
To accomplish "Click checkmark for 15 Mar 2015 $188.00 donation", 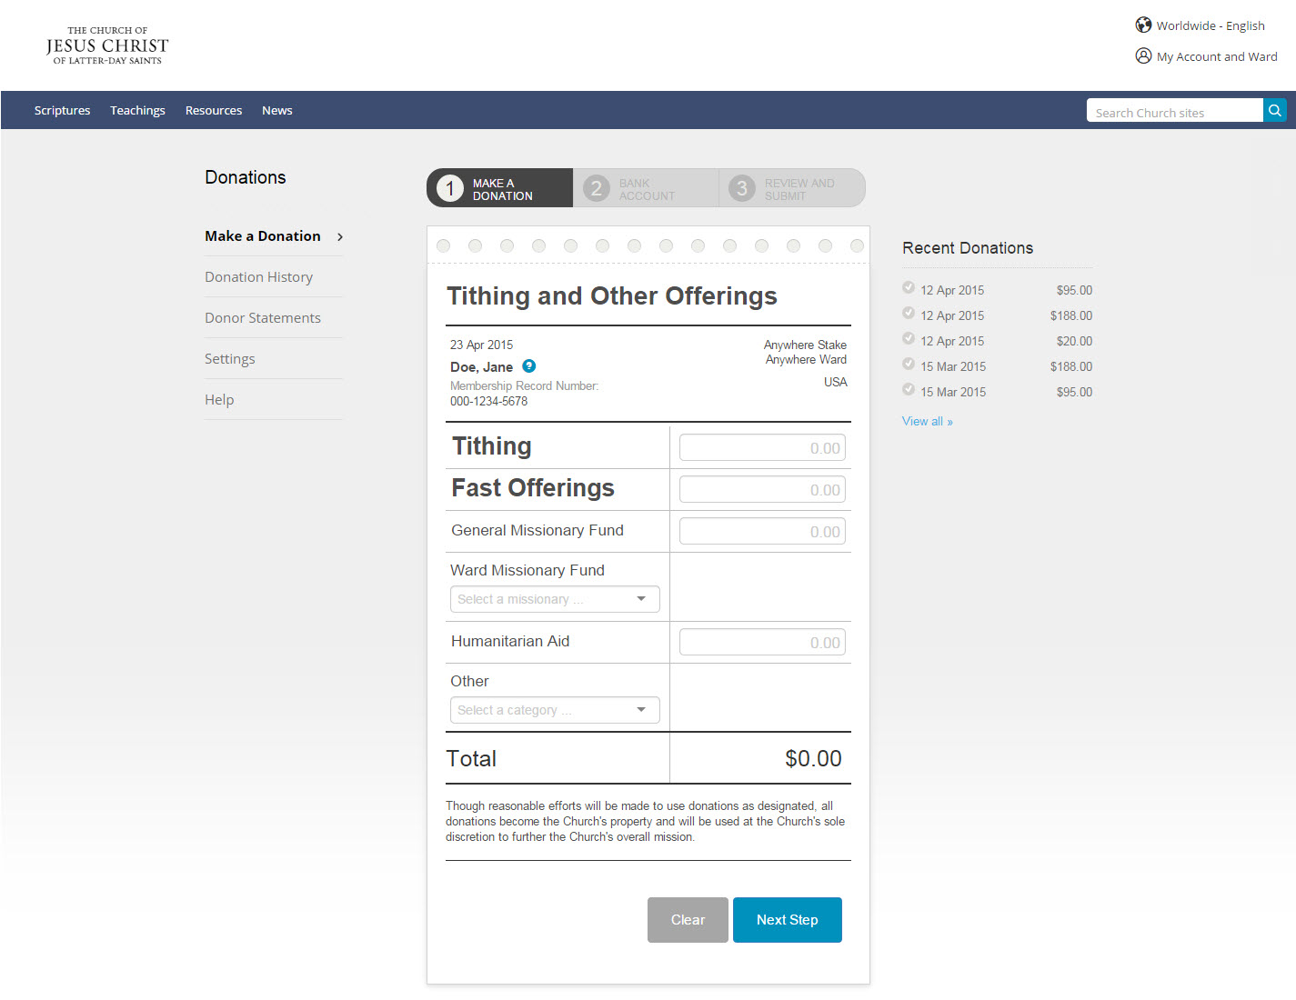I will [x=909, y=365].
